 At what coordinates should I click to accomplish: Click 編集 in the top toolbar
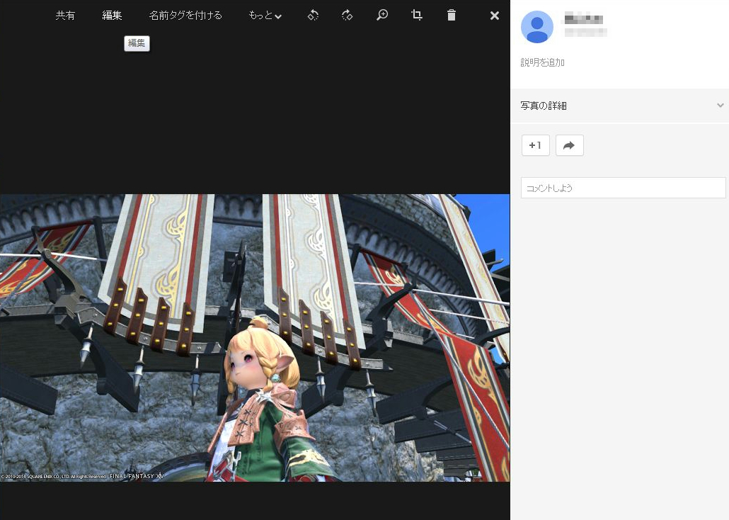(x=112, y=16)
